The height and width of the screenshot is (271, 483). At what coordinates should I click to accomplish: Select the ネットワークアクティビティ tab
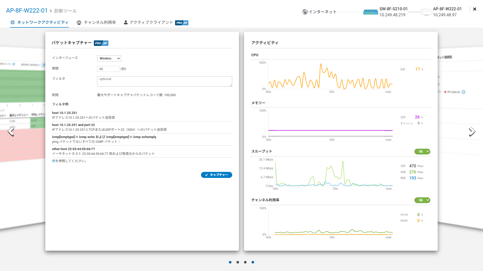pos(43,23)
